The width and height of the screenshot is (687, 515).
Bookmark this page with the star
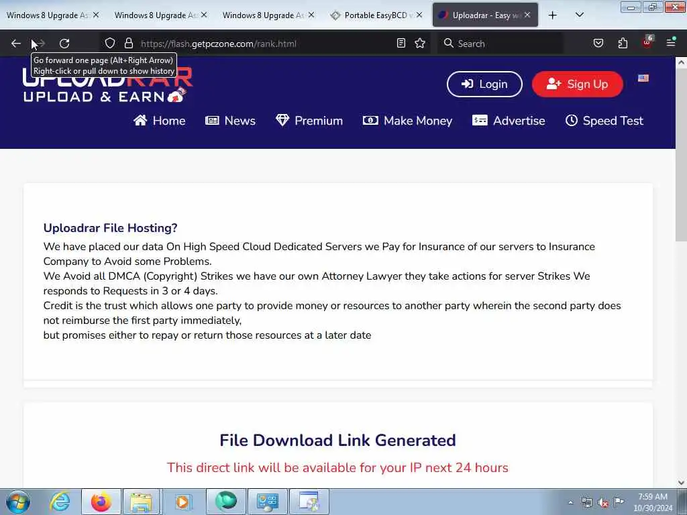coord(420,44)
